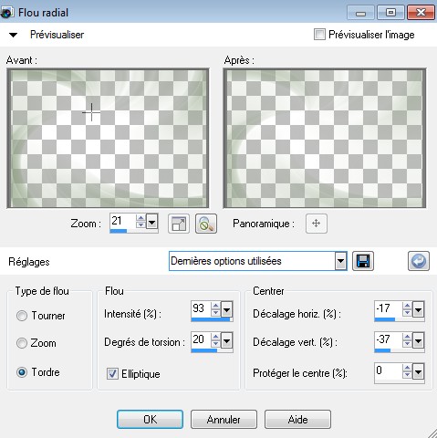The image size is (437, 438).
Task: Click the reset to default arrow icon
Action: tap(419, 261)
